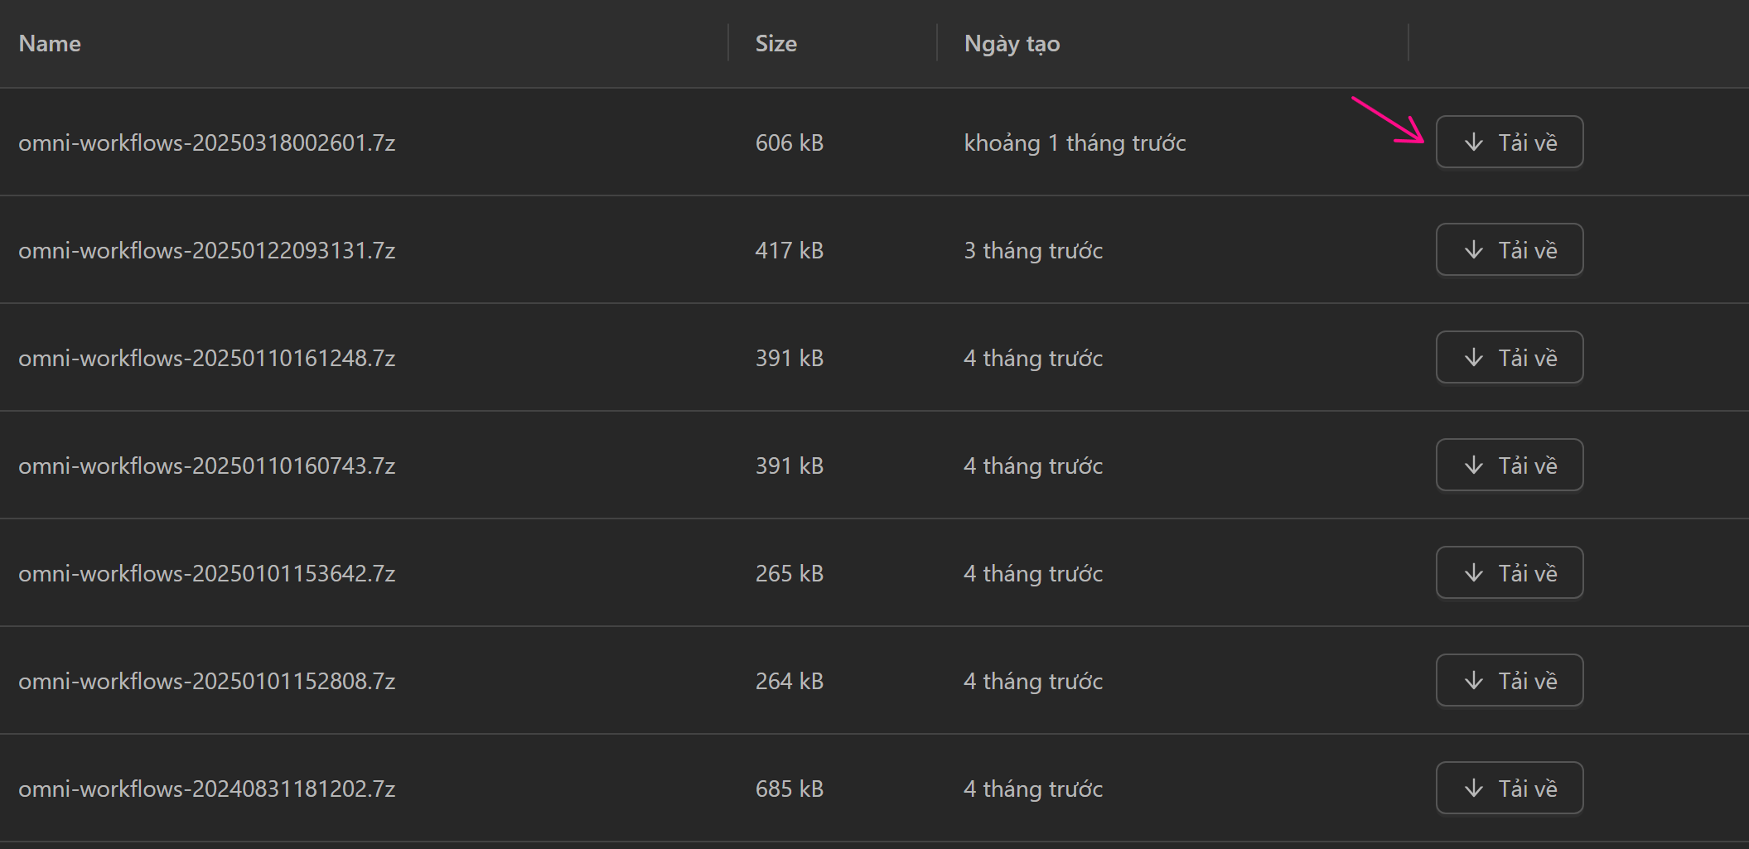Select file name omni-workflows-20250101153642.7z
1749x849 pixels.
tap(206, 574)
